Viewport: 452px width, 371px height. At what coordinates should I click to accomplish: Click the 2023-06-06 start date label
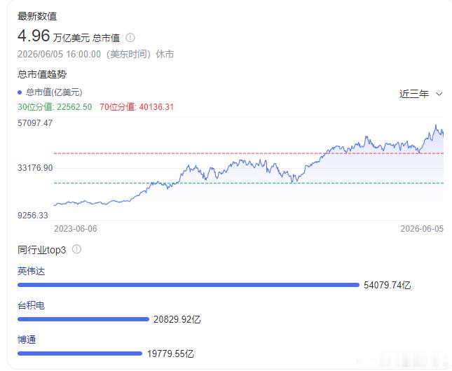(75, 229)
